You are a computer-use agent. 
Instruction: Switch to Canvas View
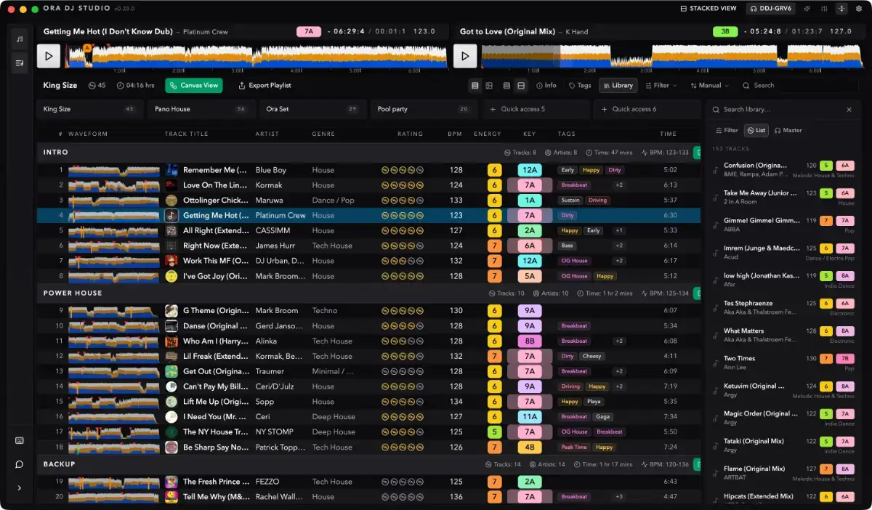194,85
